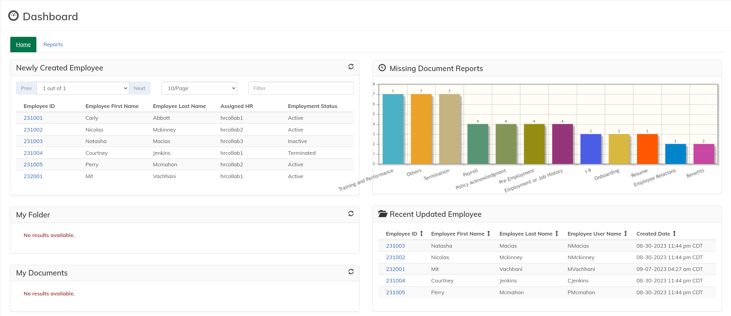The width and height of the screenshot is (731, 316).
Task: Select the Training and Performance bar in the chart
Action: tap(392, 129)
